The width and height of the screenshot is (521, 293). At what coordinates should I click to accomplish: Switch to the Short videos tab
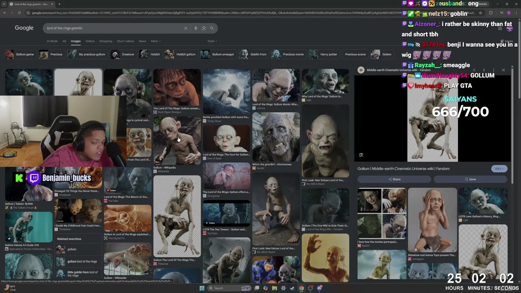pos(125,41)
